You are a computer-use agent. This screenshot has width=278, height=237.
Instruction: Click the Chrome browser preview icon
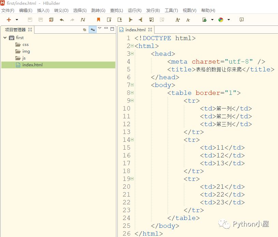point(221,20)
